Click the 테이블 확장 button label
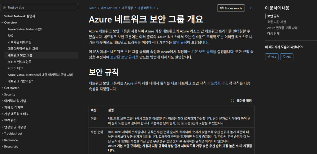The image size is (317, 154). (244, 101)
